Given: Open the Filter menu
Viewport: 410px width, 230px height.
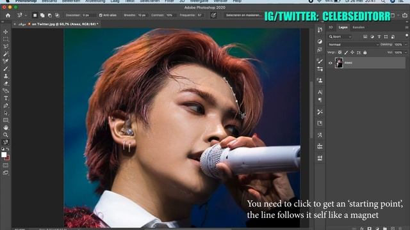Looking at the screenshot, I should [x=169, y=1].
